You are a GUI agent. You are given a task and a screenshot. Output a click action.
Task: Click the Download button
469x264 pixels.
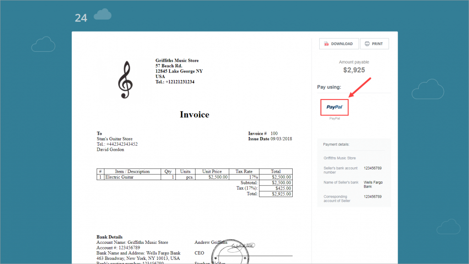point(338,44)
